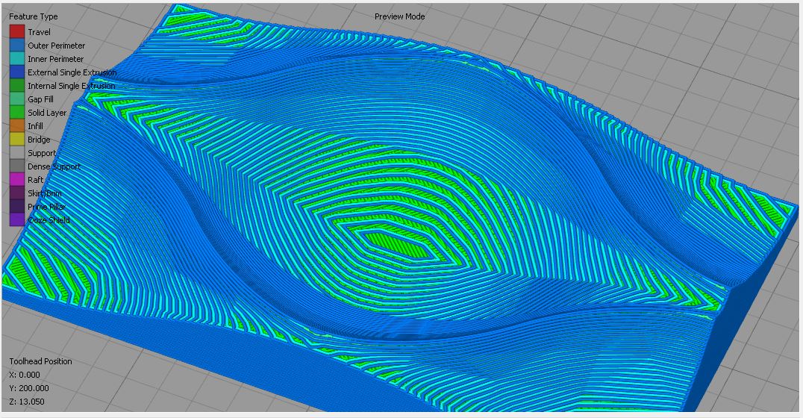
Task: Click the Bridge legend label
Action: tap(39, 140)
